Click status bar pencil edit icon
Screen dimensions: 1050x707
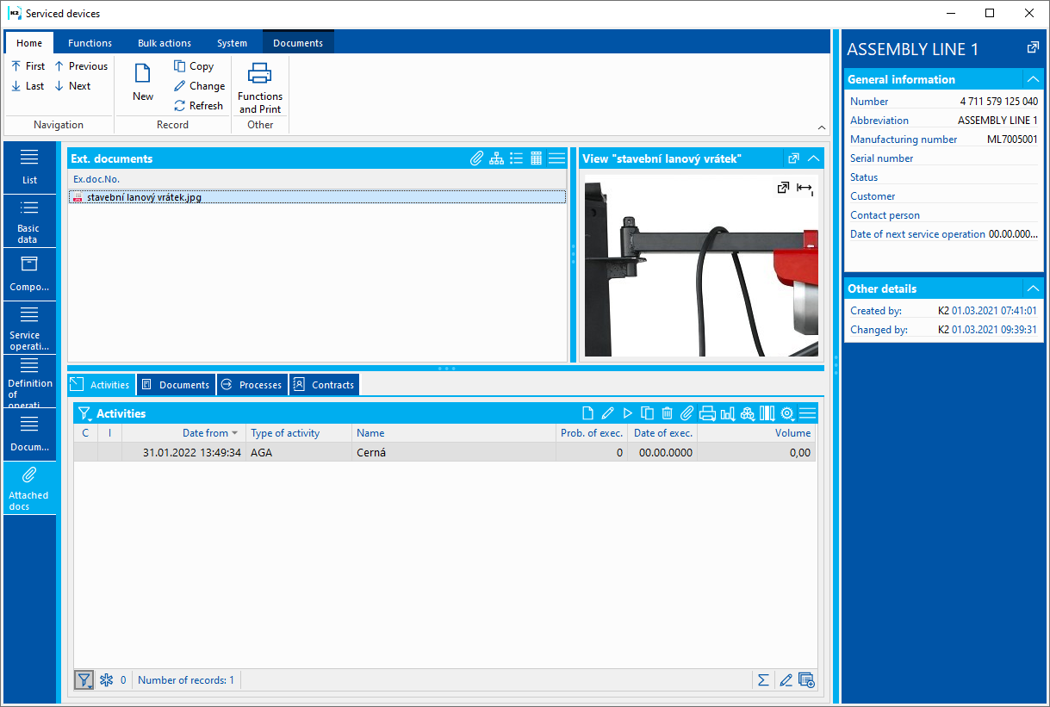pos(786,680)
